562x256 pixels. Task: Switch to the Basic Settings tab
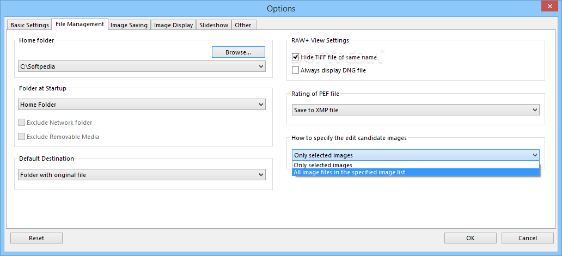click(x=29, y=25)
